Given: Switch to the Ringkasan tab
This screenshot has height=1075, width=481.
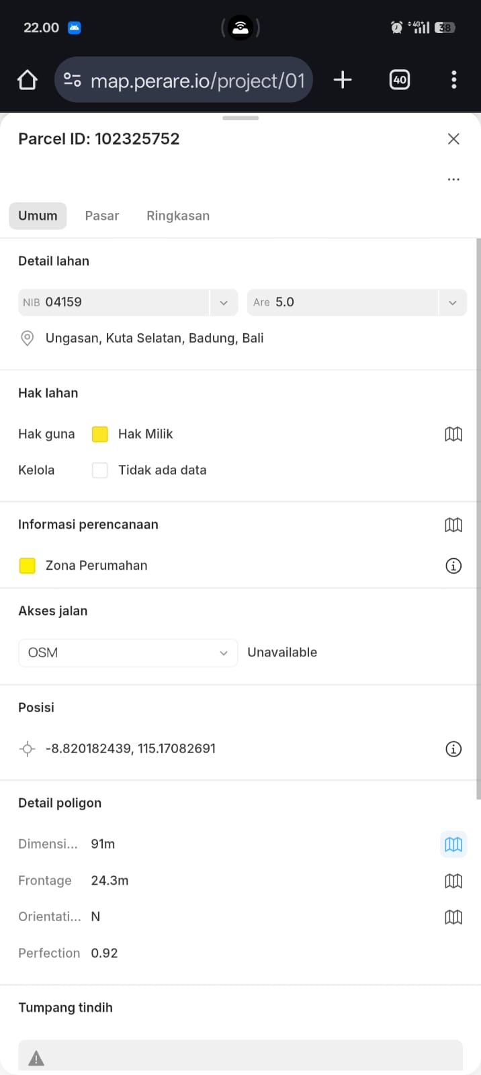Looking at the screenshot, I should point(178,216).
